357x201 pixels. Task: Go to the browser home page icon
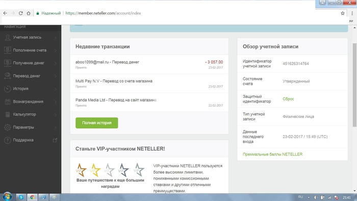29,13
